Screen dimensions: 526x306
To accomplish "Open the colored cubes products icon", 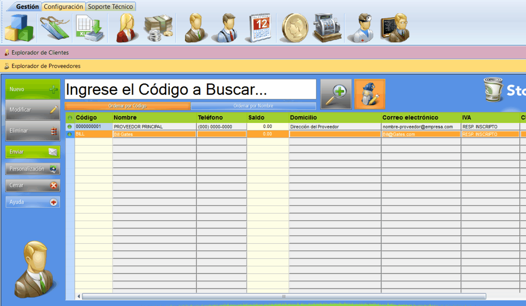I will pyautogui.click(x=19, y=28).
